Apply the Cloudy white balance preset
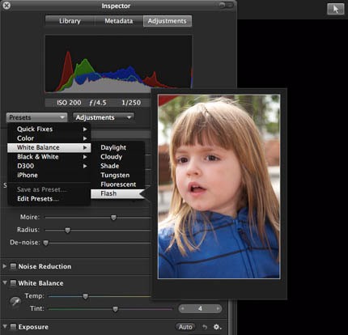Viewport: 348px width, 335px height. coord(118,157)
